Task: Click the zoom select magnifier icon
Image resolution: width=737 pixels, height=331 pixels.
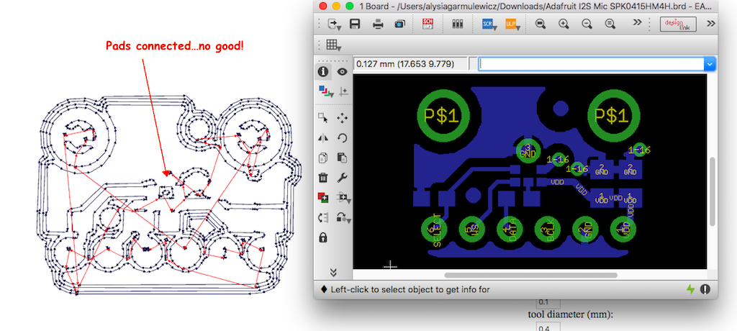Action: [x=610, y=24]
